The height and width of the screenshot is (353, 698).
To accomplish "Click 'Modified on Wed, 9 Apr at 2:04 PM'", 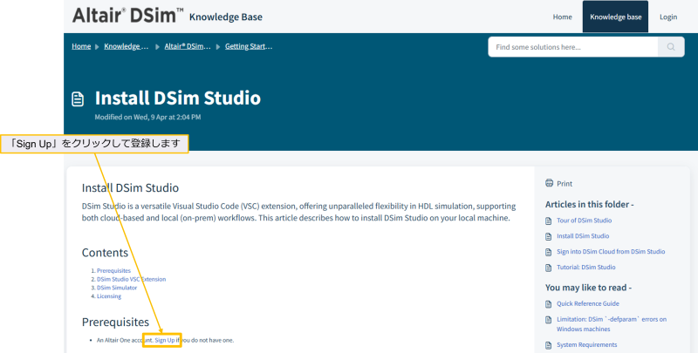I will coord(147,118).
